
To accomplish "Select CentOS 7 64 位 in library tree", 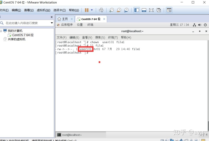I will click(23, 35).
